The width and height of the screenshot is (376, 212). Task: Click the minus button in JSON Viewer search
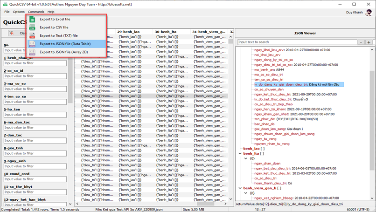pos(361,42)
